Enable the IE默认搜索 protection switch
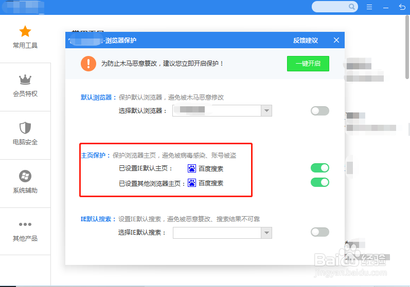410x287 pixels. 320,232
